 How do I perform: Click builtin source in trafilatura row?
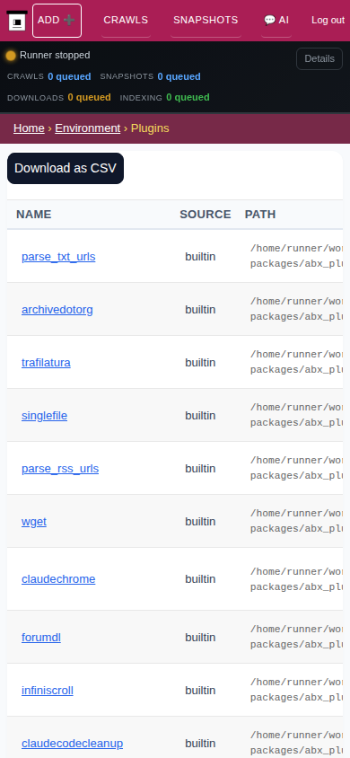[x=200, y=363]
